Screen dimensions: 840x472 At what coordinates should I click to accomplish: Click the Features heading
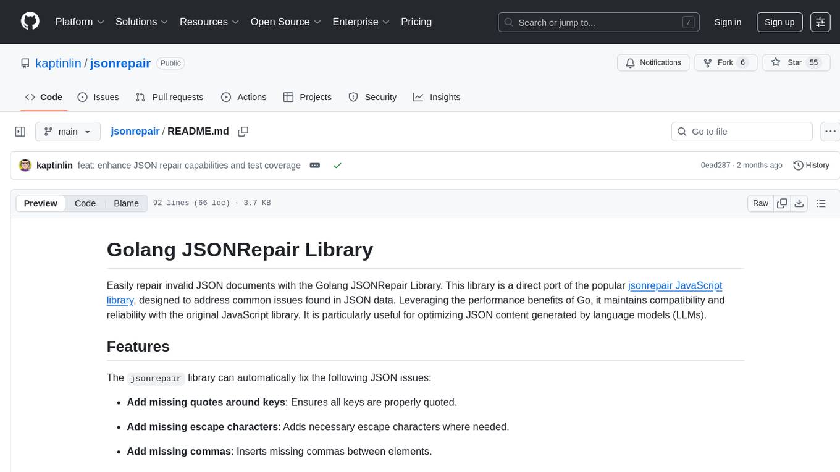[x=138, y=347]
